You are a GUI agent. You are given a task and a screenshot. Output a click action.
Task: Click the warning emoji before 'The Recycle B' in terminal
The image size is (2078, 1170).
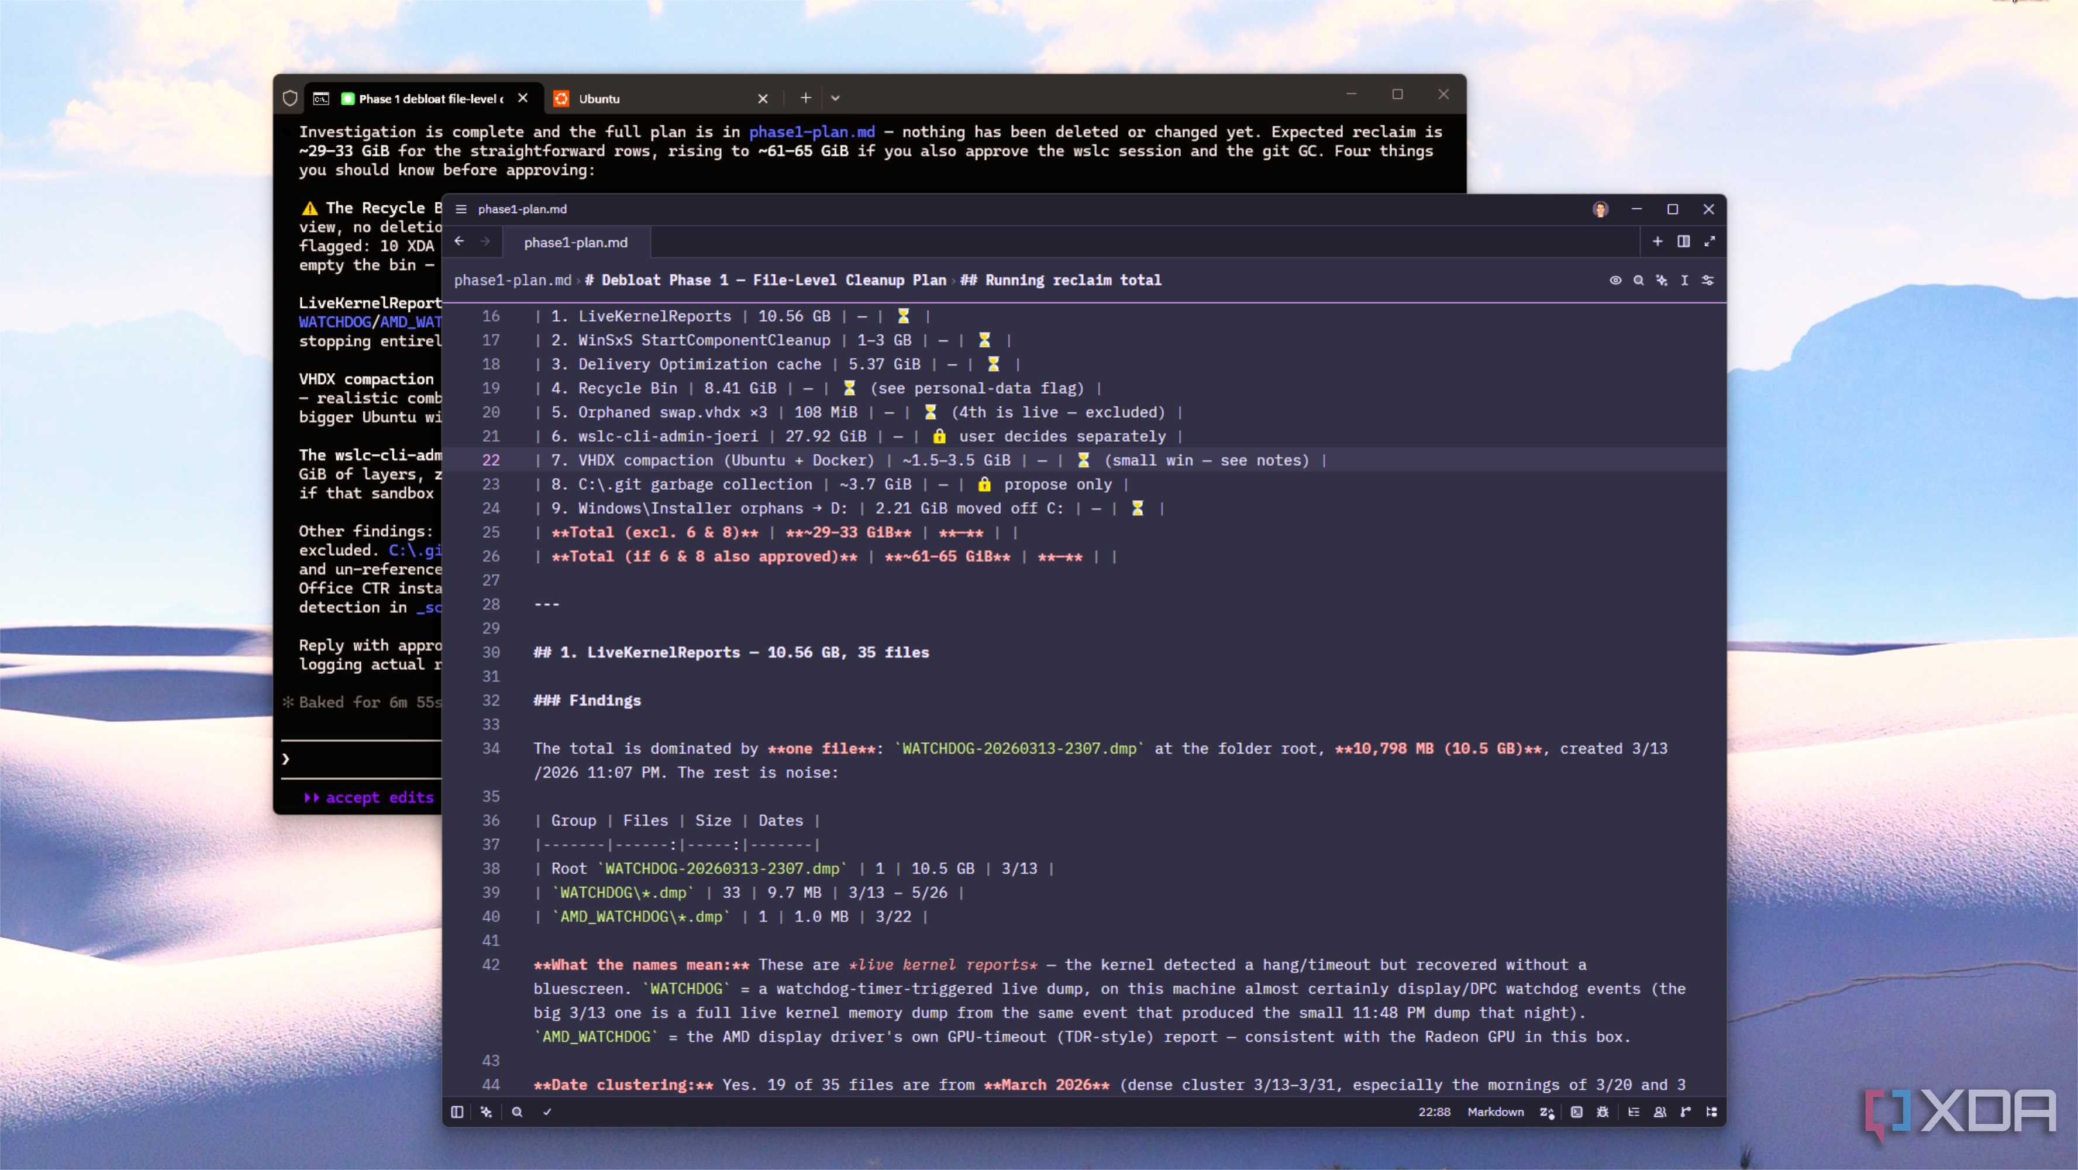310,208
